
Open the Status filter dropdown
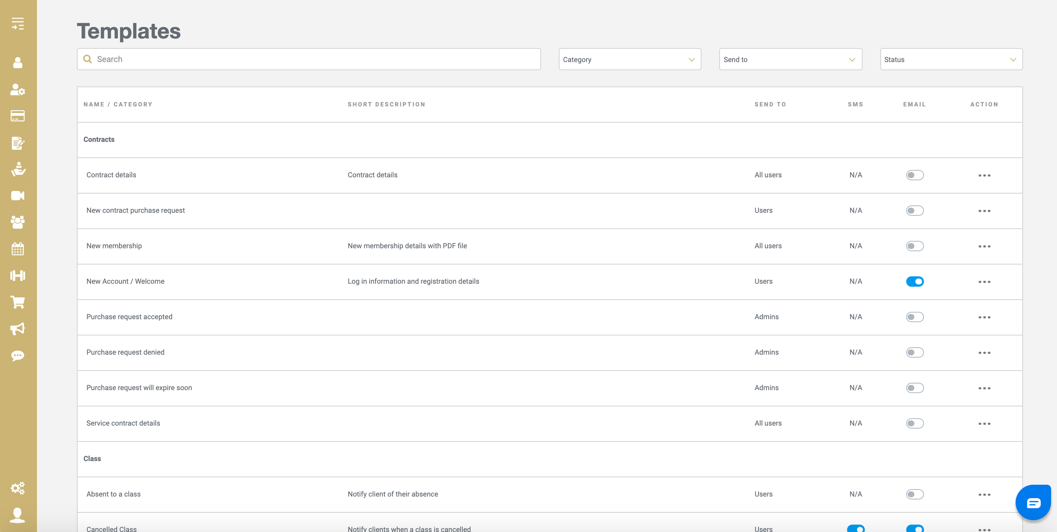point(951,59)
